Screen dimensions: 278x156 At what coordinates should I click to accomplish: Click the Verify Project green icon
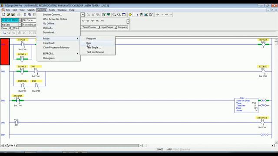coord(108,14)
